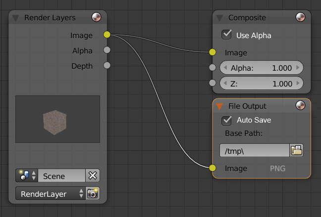Collapse the Composite node triangle
The image size is (321, 217).
(x=219, y=18)
